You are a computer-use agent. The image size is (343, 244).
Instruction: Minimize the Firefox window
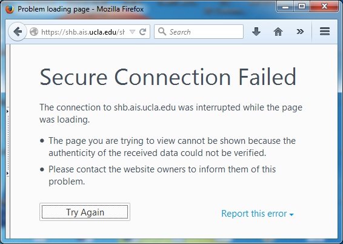(285, 7)
